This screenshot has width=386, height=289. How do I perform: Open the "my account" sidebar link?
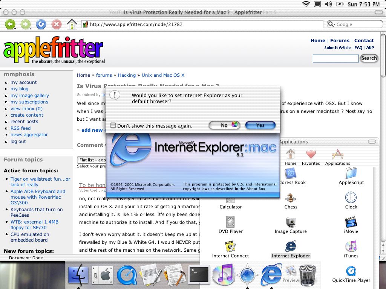tap(24, 82)
